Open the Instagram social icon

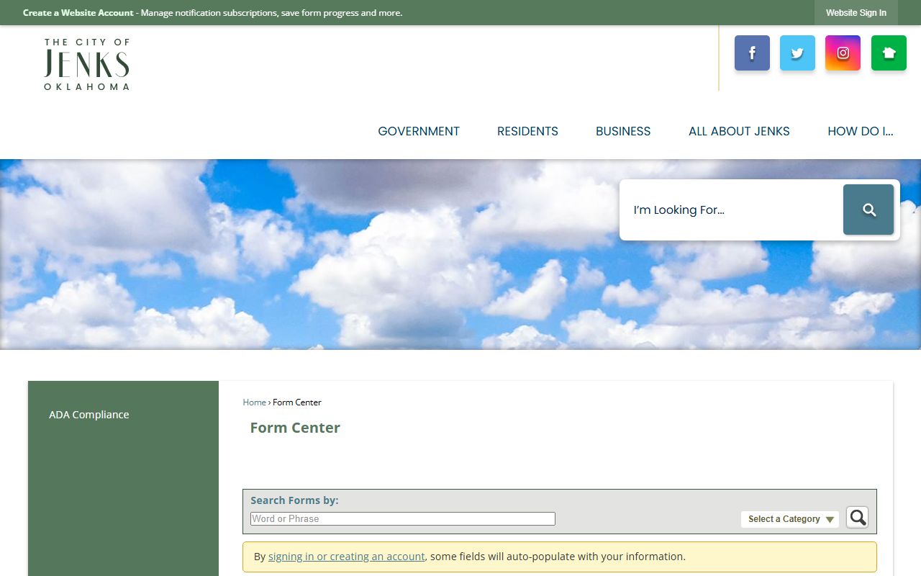click(843, 53)
